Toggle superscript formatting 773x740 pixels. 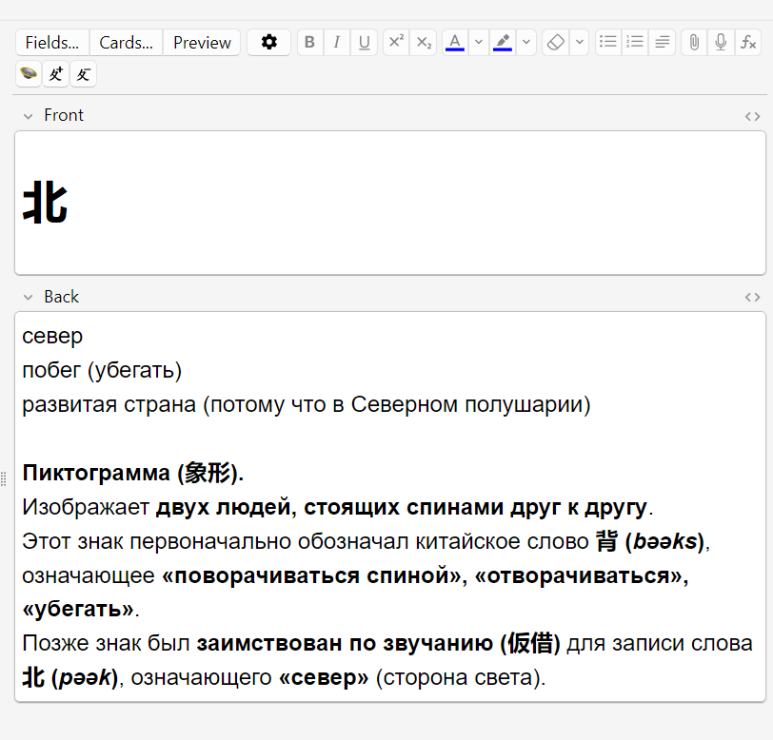[x=396, y=43]
